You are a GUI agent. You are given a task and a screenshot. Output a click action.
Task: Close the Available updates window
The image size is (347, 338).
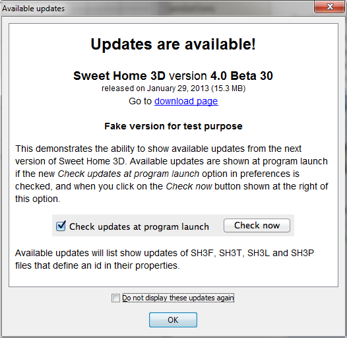point(330,7)
